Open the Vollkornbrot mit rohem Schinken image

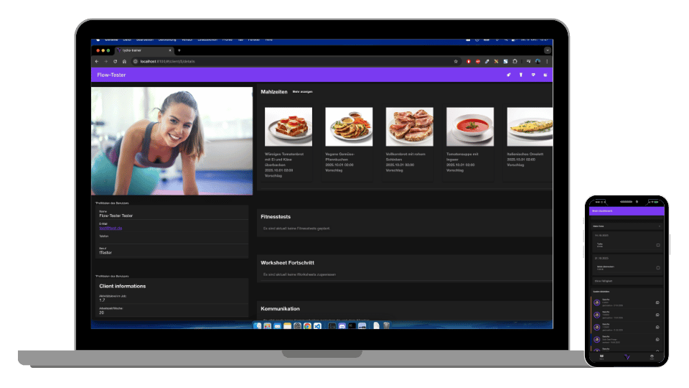[x=410, y=126]
